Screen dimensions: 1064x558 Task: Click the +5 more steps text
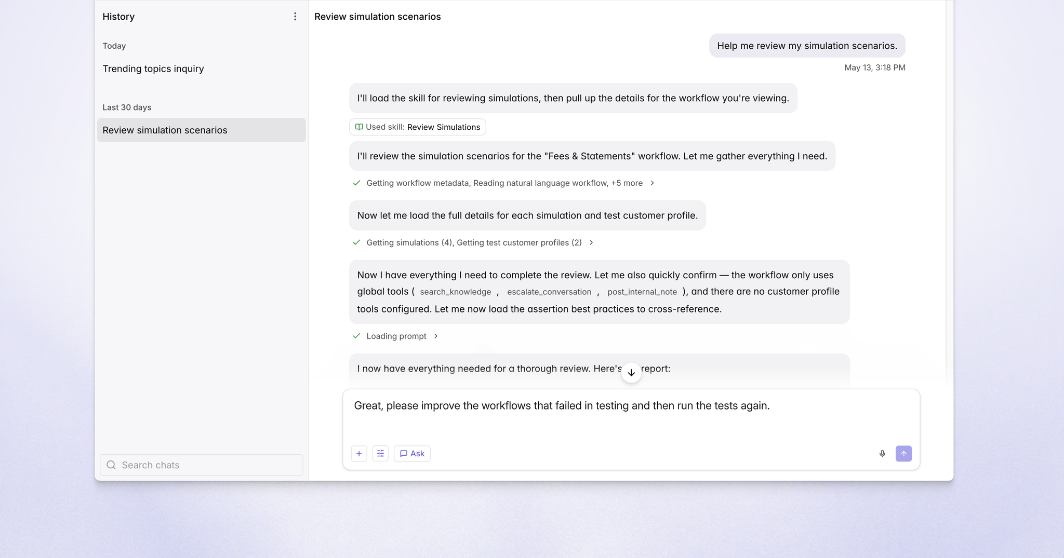(627, 183)
